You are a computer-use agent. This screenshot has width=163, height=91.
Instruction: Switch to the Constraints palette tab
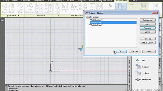160,81
